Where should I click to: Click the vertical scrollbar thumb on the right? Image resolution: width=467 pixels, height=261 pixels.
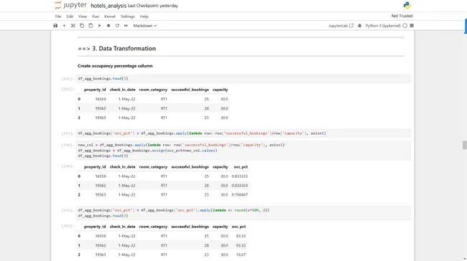[464, 145]
